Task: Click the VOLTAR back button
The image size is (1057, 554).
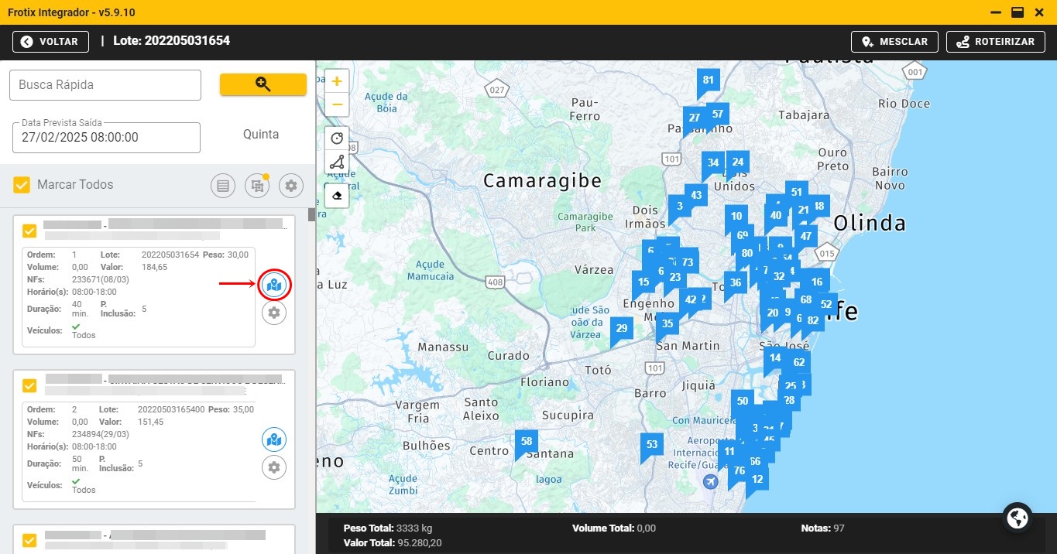Action: (x=50, y=42)
